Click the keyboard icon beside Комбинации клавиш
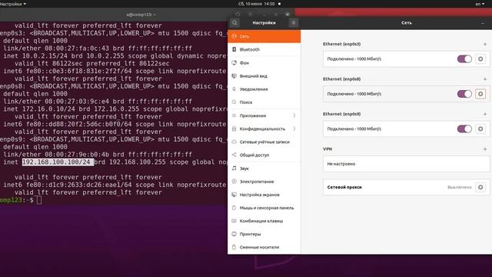 coord(234,221)
